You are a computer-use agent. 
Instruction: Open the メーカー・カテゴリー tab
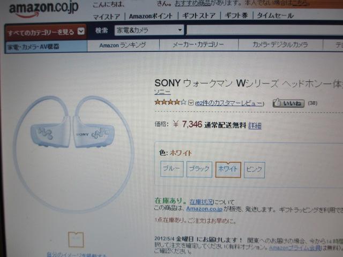point(198,45)
